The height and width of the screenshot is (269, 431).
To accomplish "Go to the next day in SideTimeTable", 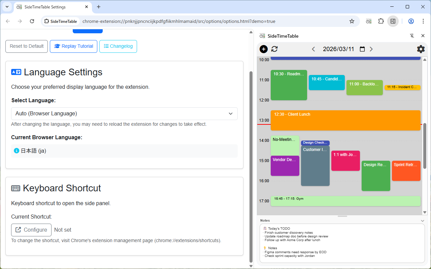I will (x=371, y=49).
